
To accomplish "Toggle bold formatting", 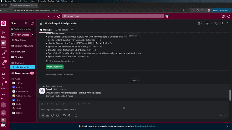I will (x=42, y=104).
